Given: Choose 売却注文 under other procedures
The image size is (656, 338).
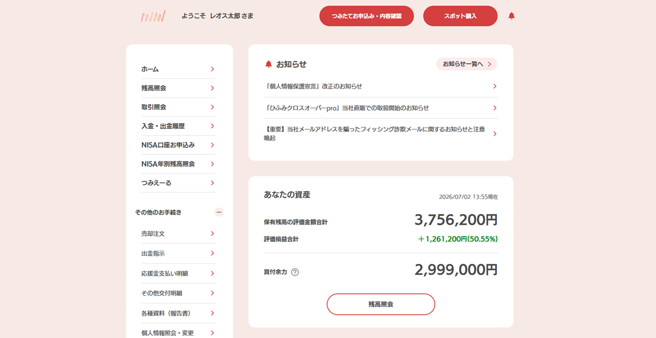Looking at the screenshot, I should (178, 234).
